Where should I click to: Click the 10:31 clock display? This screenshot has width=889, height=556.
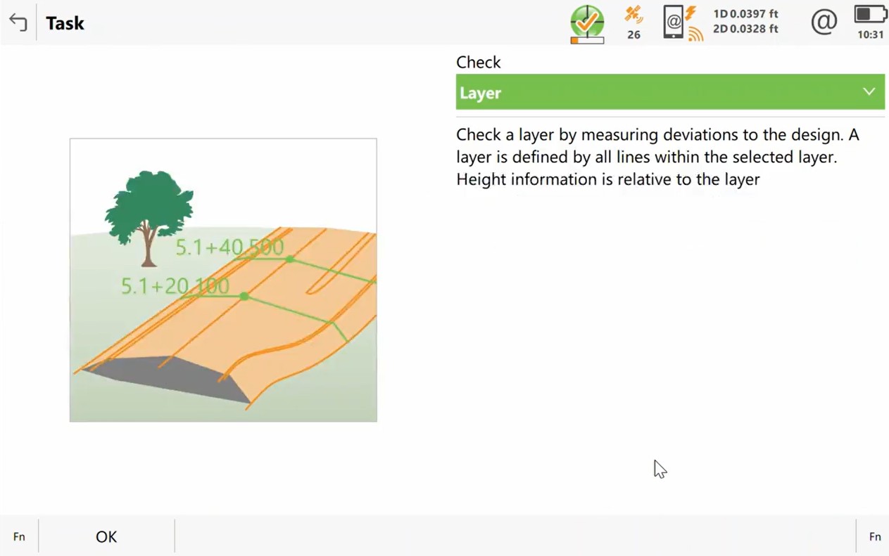click(870, 34)
